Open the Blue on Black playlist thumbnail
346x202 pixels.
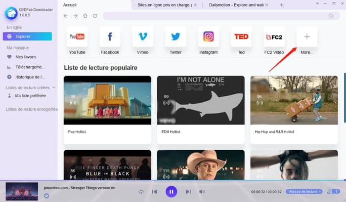(x=107, y=165)
